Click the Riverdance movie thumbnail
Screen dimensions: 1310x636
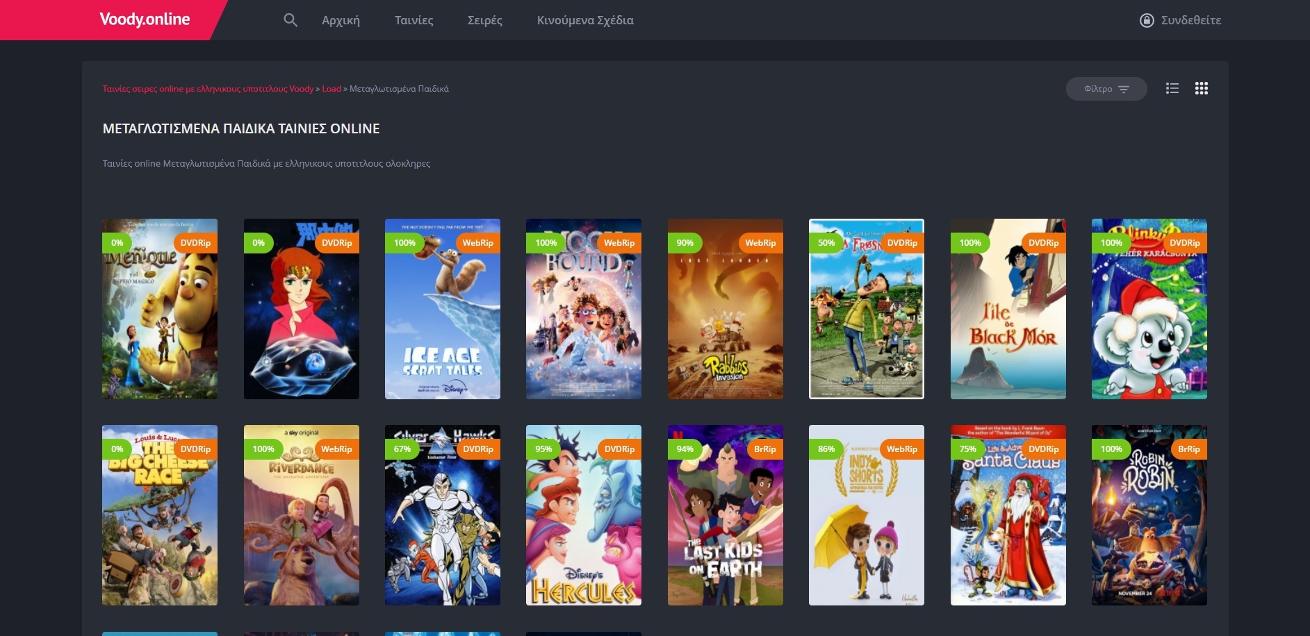coord(302,515)
